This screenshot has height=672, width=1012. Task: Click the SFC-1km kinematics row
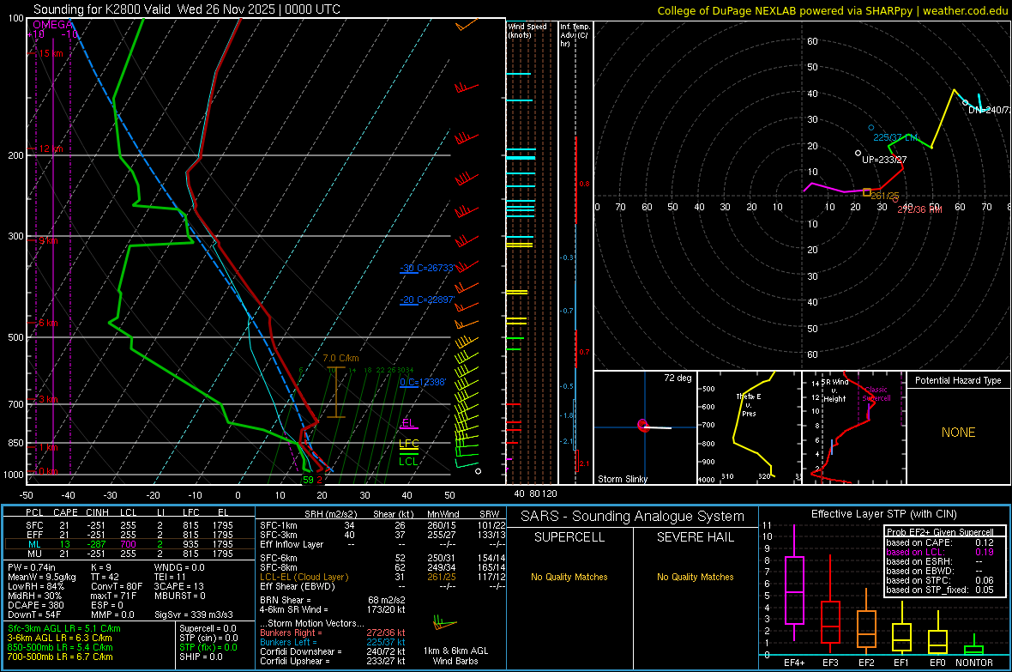pyautogui.click(x=383, y=525)
